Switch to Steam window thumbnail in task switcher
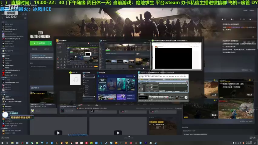The width and height of the screenshot is (258, 145). pos(125,55)
